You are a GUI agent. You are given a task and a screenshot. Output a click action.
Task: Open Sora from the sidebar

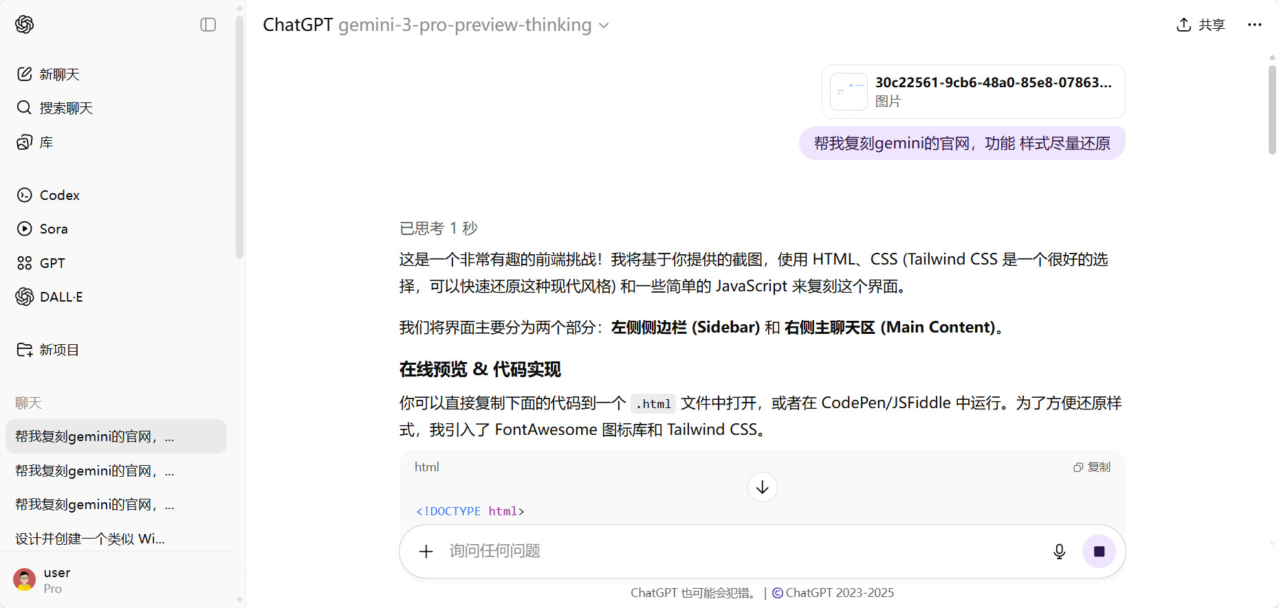43,229
